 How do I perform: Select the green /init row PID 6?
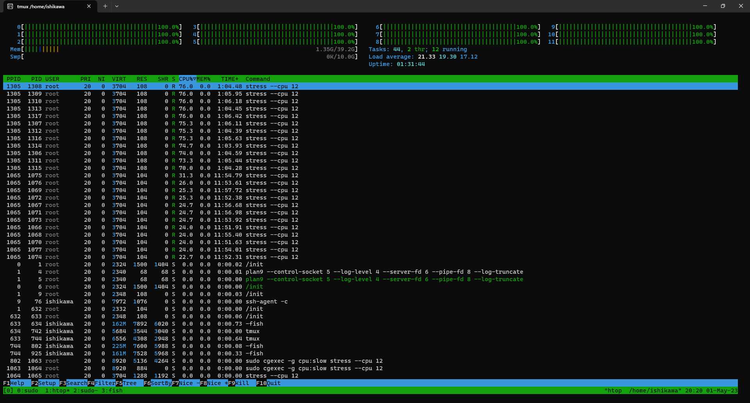click(370, 287)
